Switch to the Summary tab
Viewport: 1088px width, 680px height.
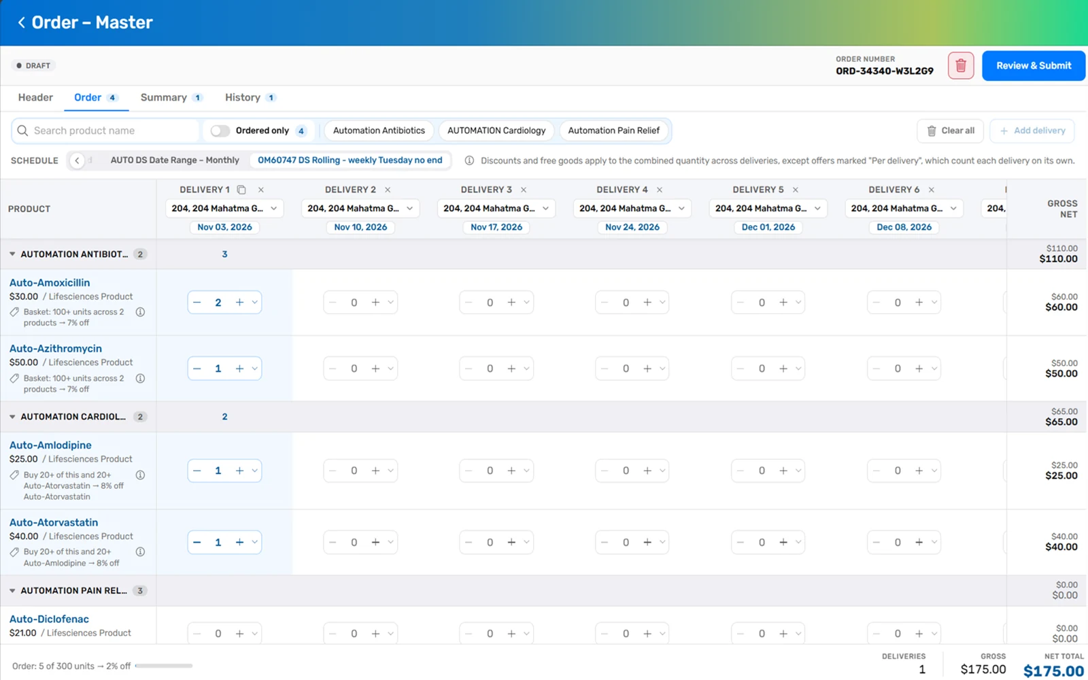[171, 98]
